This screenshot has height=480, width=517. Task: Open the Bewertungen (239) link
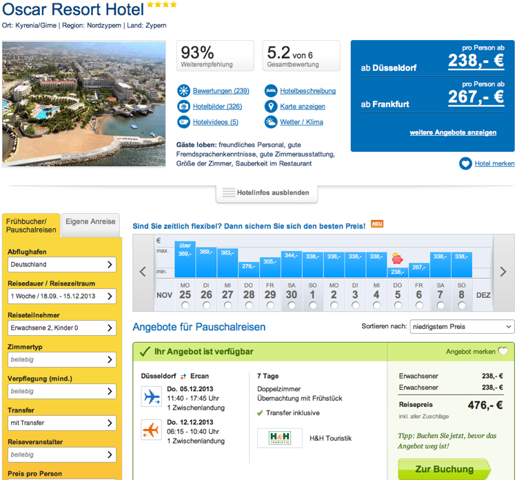point(221,91)
